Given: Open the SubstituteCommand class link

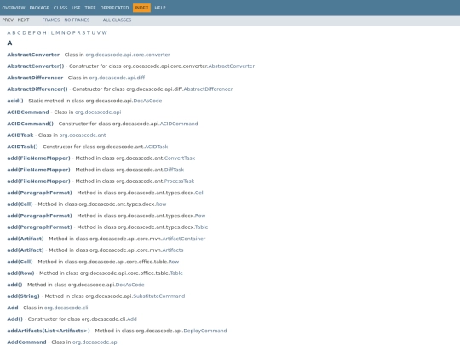Looking at the screenshot, I should [159, 296].
